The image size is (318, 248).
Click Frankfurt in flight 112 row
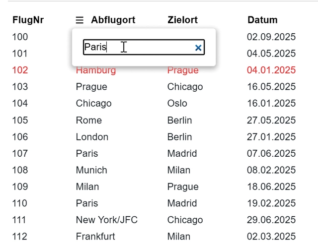coord(95,237)
